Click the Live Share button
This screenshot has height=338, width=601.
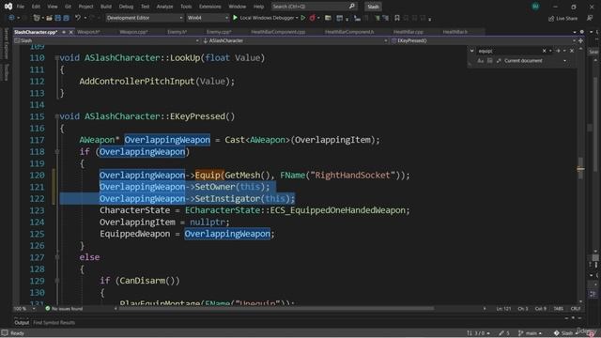pyautogui.click(x=562, y=18)
